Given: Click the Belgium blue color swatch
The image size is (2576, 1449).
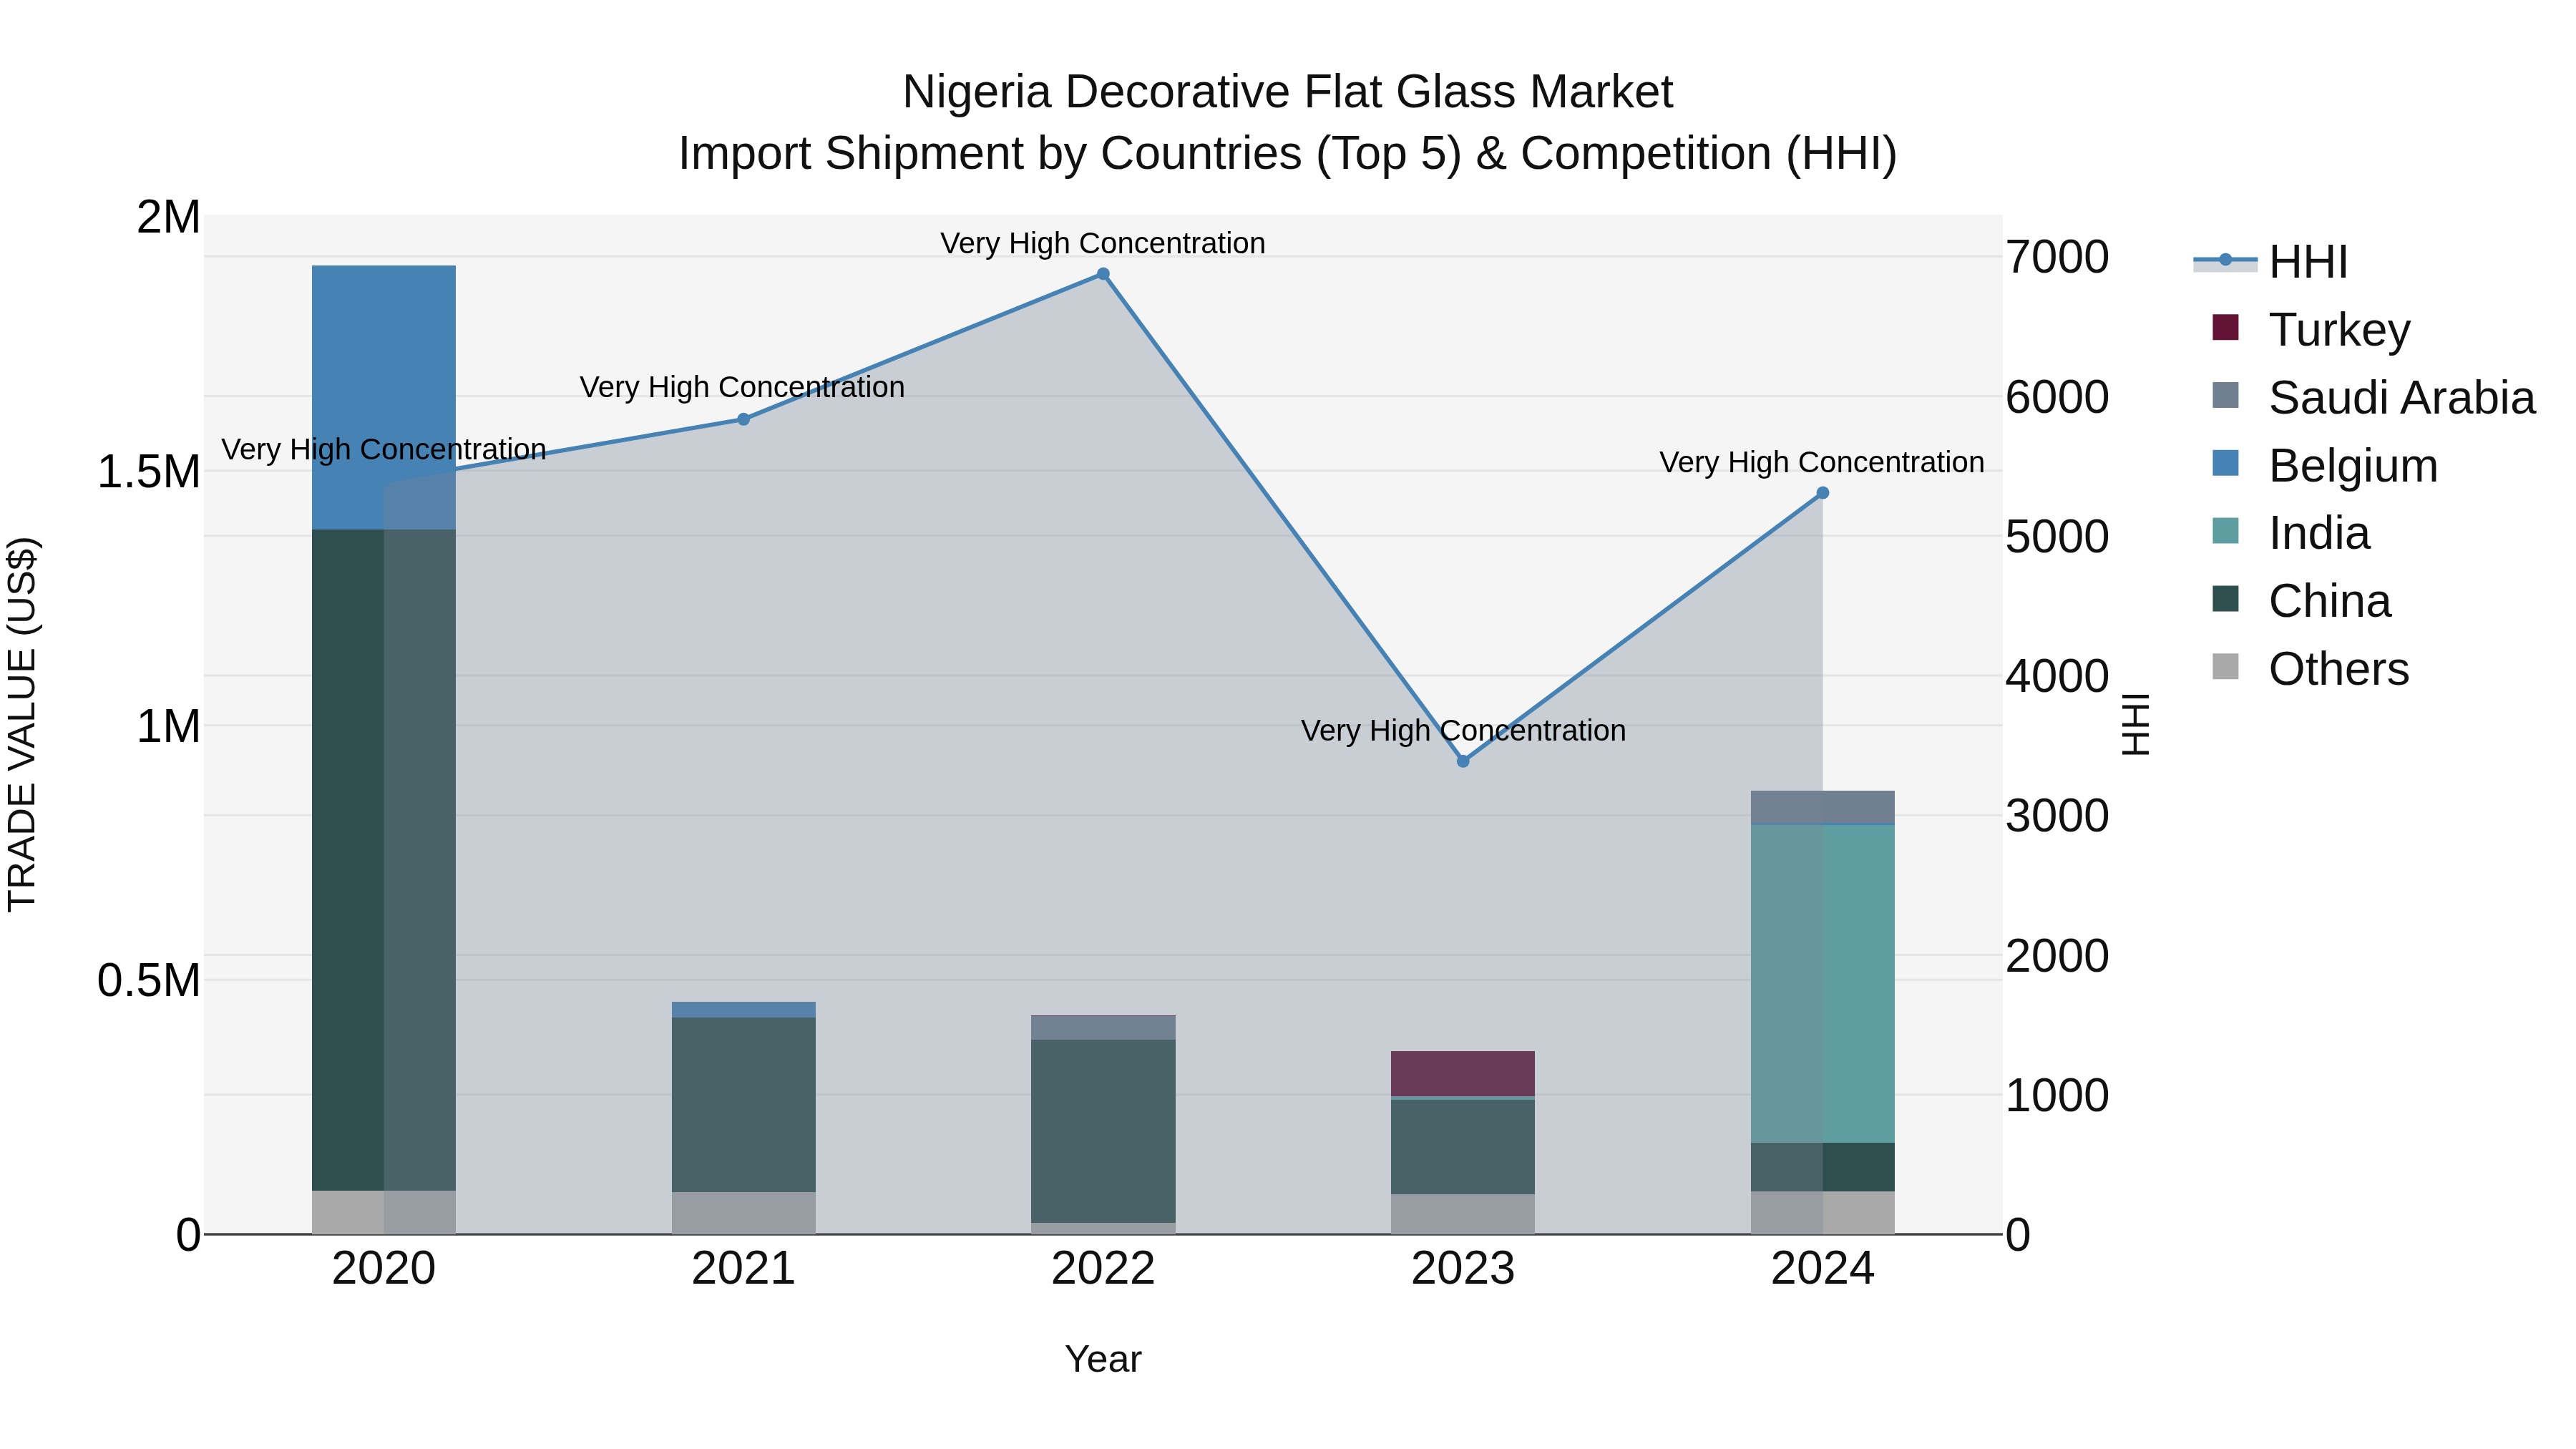Looking at the screenshot, I should (2225, 463).
